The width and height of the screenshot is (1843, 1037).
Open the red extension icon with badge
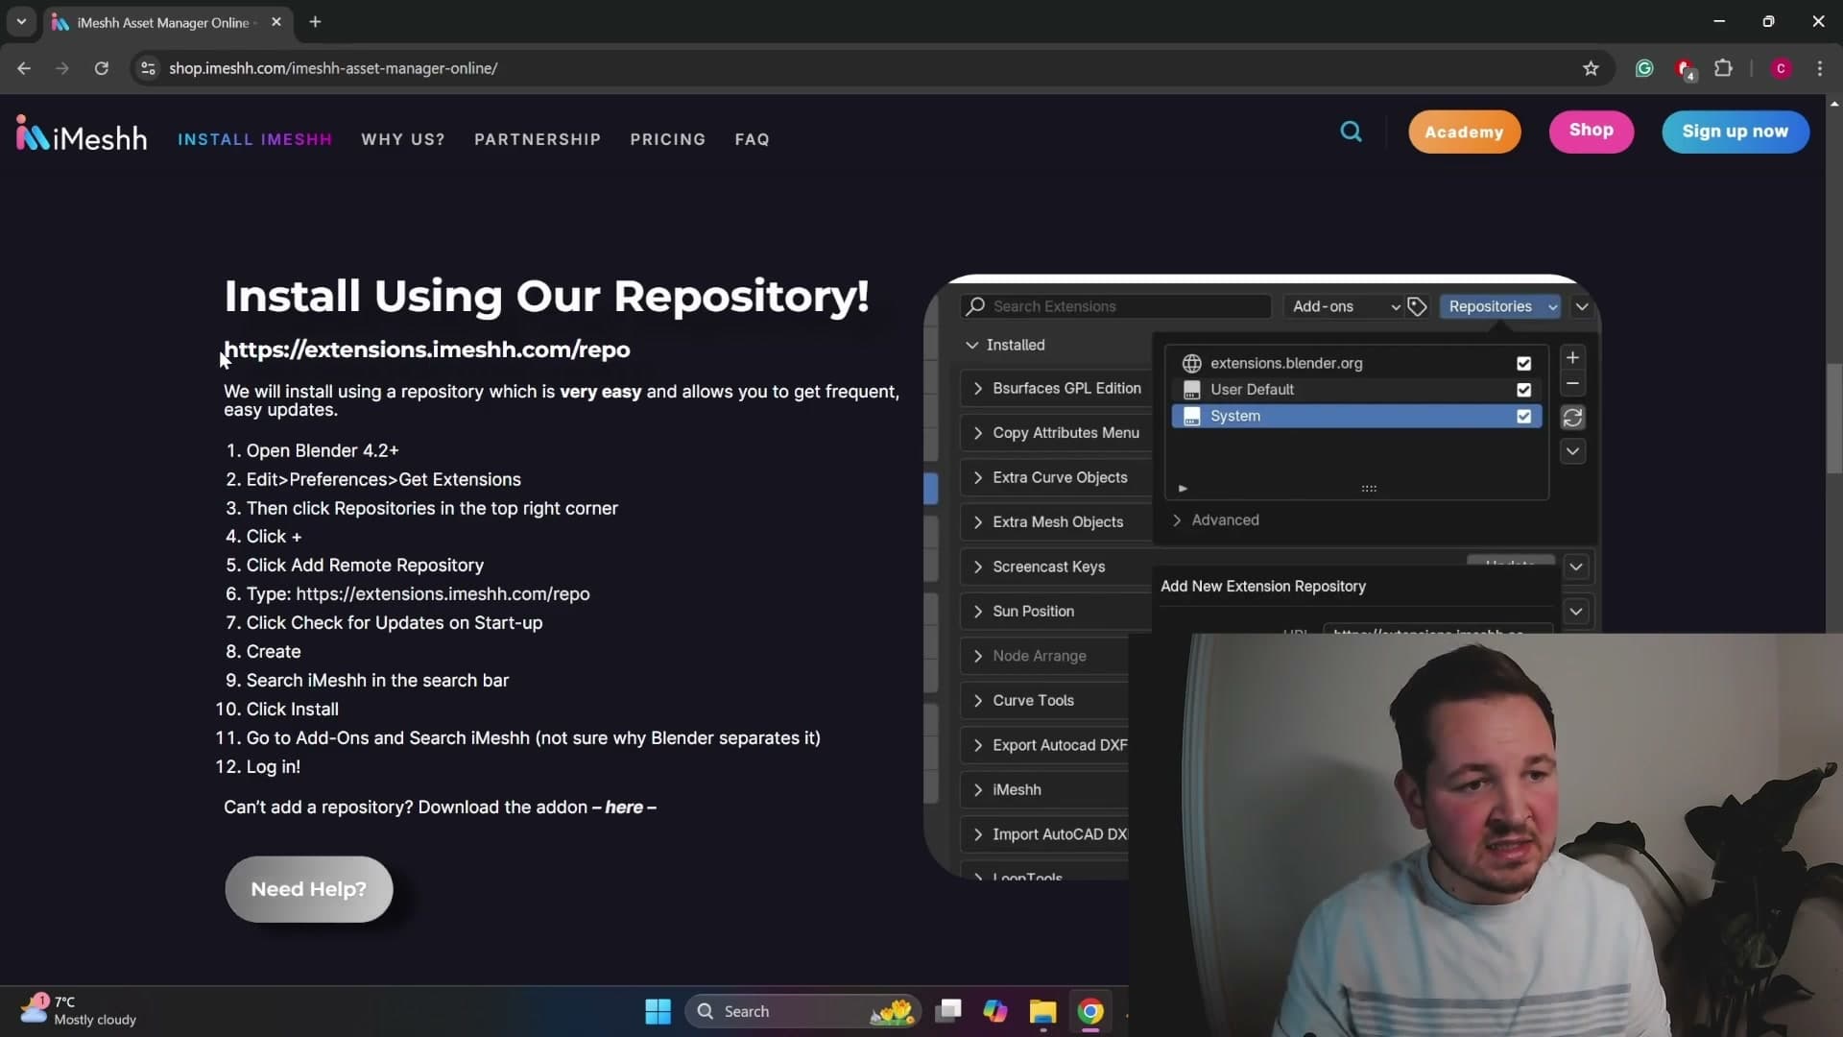click(1684, 68)
